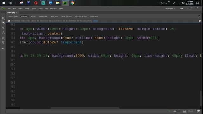Click the Dw application logo

[x=3, y=9]
